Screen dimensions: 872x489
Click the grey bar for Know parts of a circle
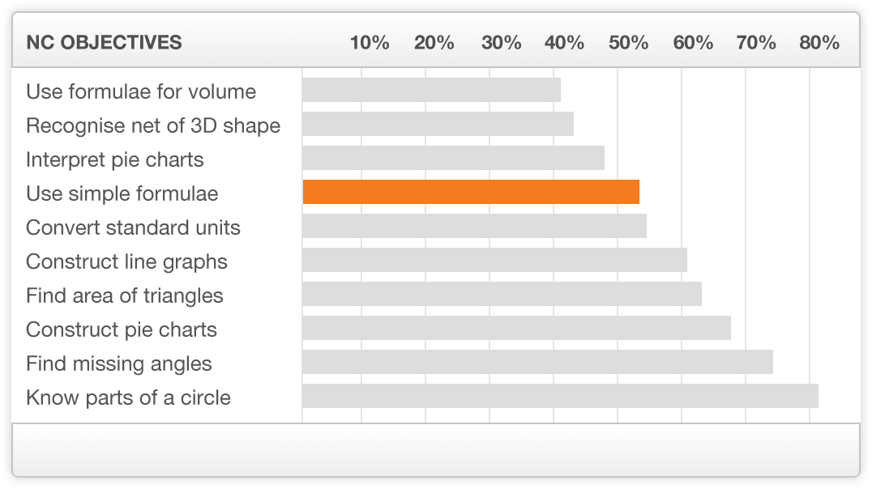tap(560, 396)
